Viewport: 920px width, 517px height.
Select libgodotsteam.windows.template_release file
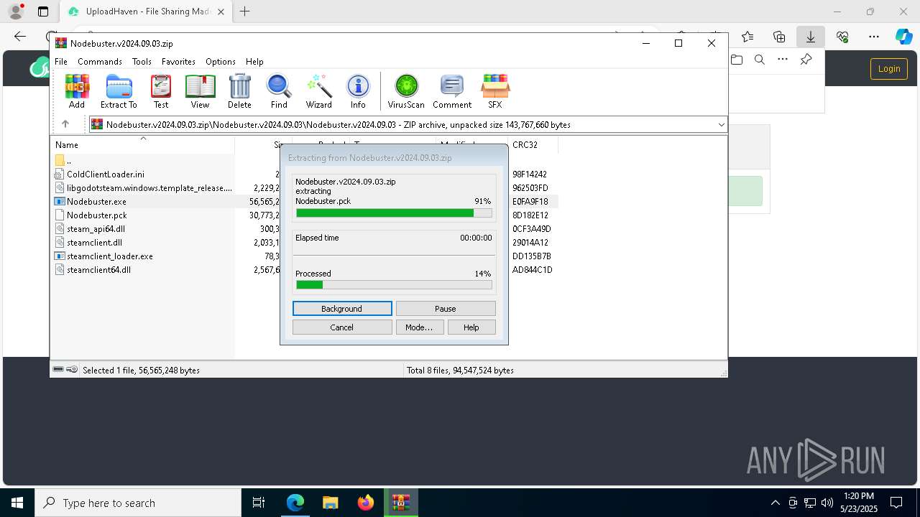[143, 188]
